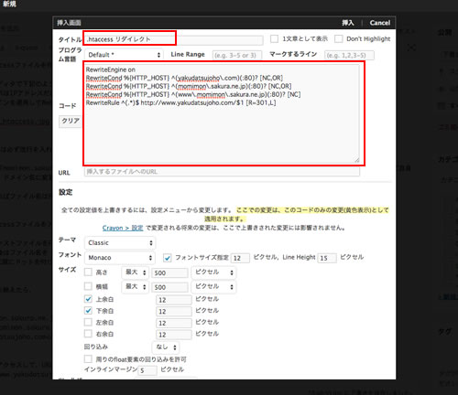Screen dimensions: 458x395
Task: Toggle the Don't Highlight checkbox
Action: 338,38
